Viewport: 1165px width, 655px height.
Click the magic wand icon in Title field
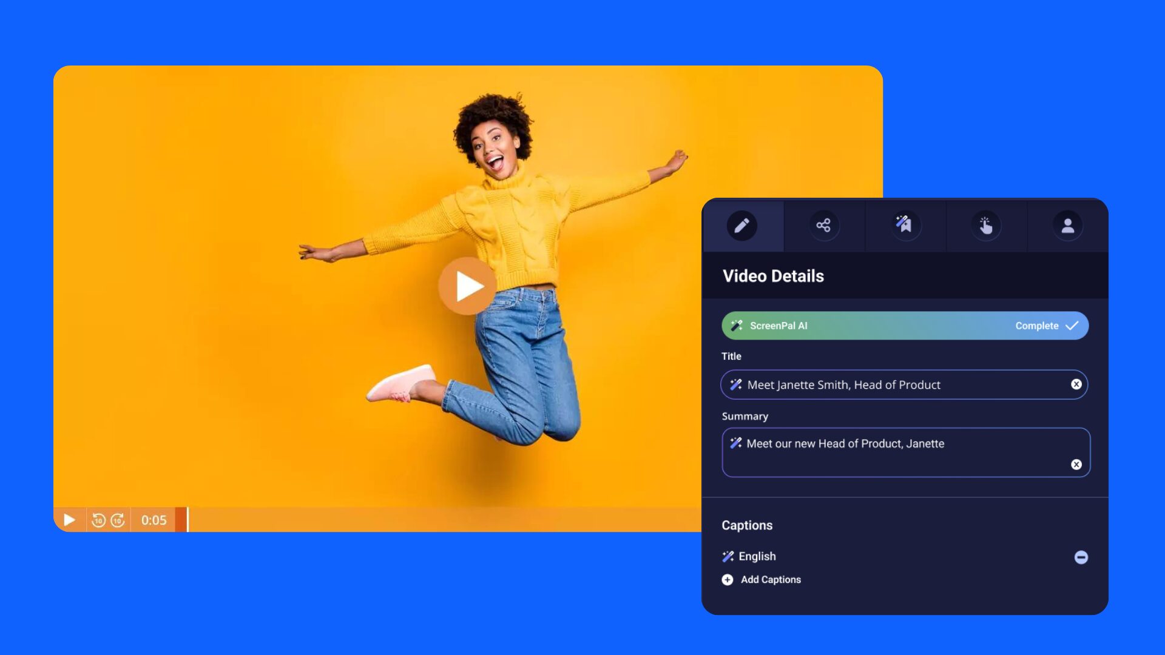[x=736, y=385]
